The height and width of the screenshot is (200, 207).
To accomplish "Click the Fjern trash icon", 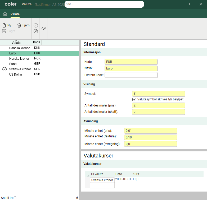I will (19, 25).
